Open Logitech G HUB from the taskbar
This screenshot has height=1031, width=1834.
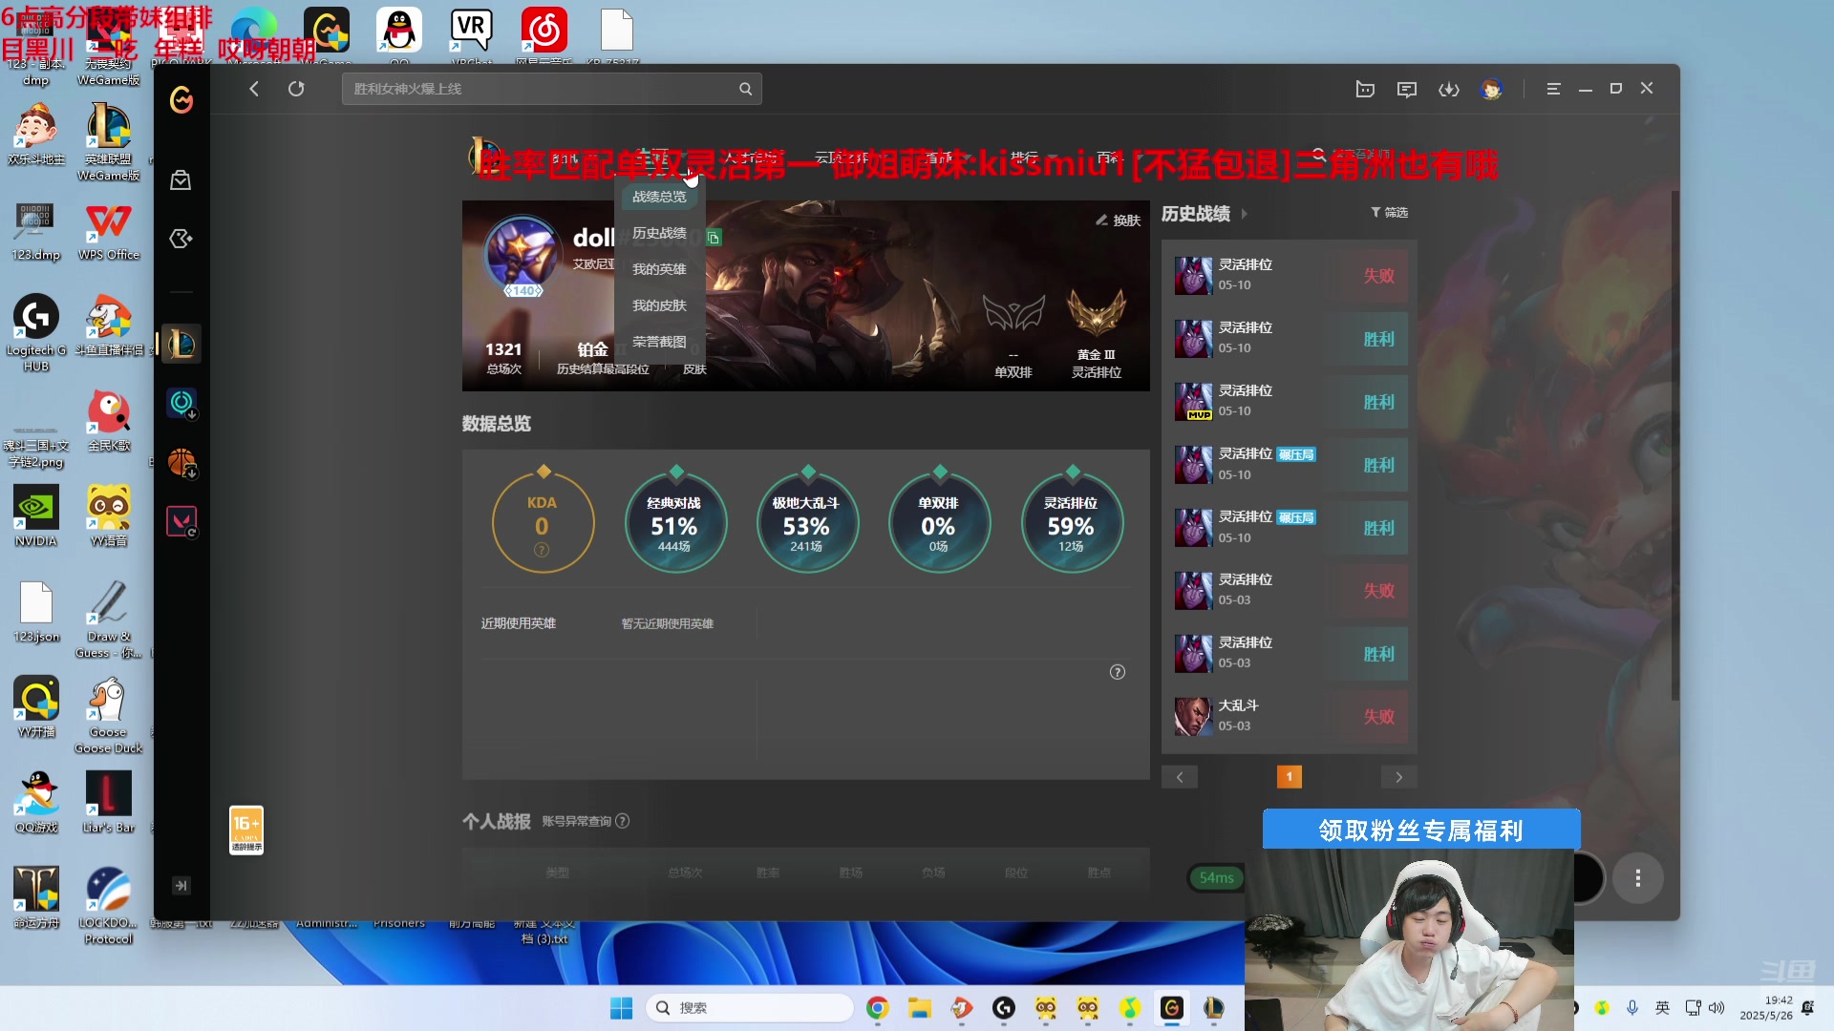pos(1003,1008)
